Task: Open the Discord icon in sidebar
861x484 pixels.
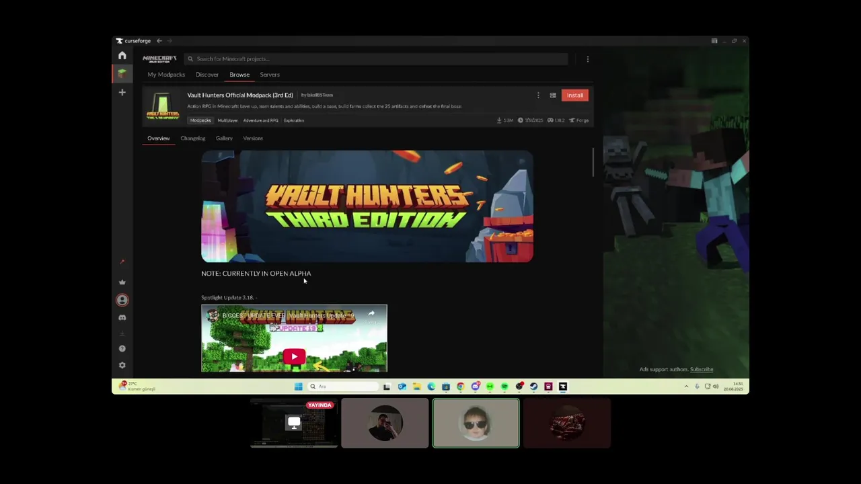Action: coord(122,317)
